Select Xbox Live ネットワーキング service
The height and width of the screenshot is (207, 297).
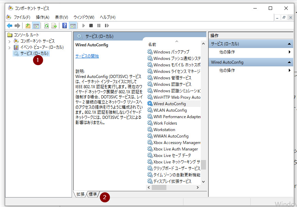pyautogui.click(x=174, y=162)
